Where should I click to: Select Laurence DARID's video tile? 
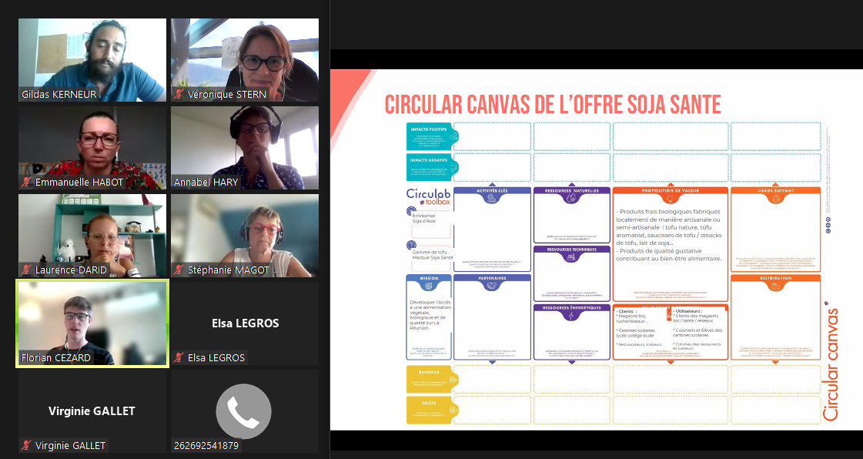[x=92, y=236]
